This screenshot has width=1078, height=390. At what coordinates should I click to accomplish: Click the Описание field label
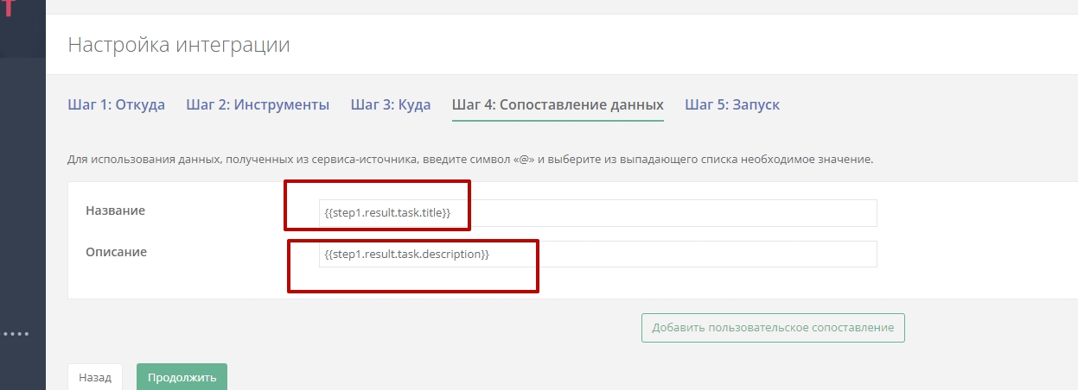point(117,252)
